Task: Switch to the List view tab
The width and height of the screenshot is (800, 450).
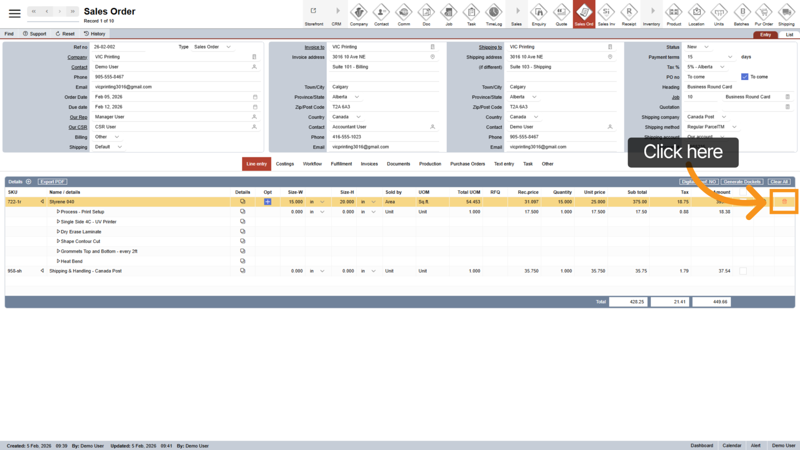Action: point(789,35)
